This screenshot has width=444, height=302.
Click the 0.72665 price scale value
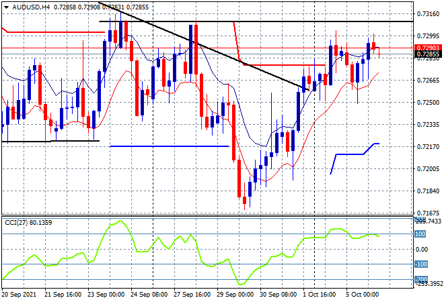pos(428,81)
